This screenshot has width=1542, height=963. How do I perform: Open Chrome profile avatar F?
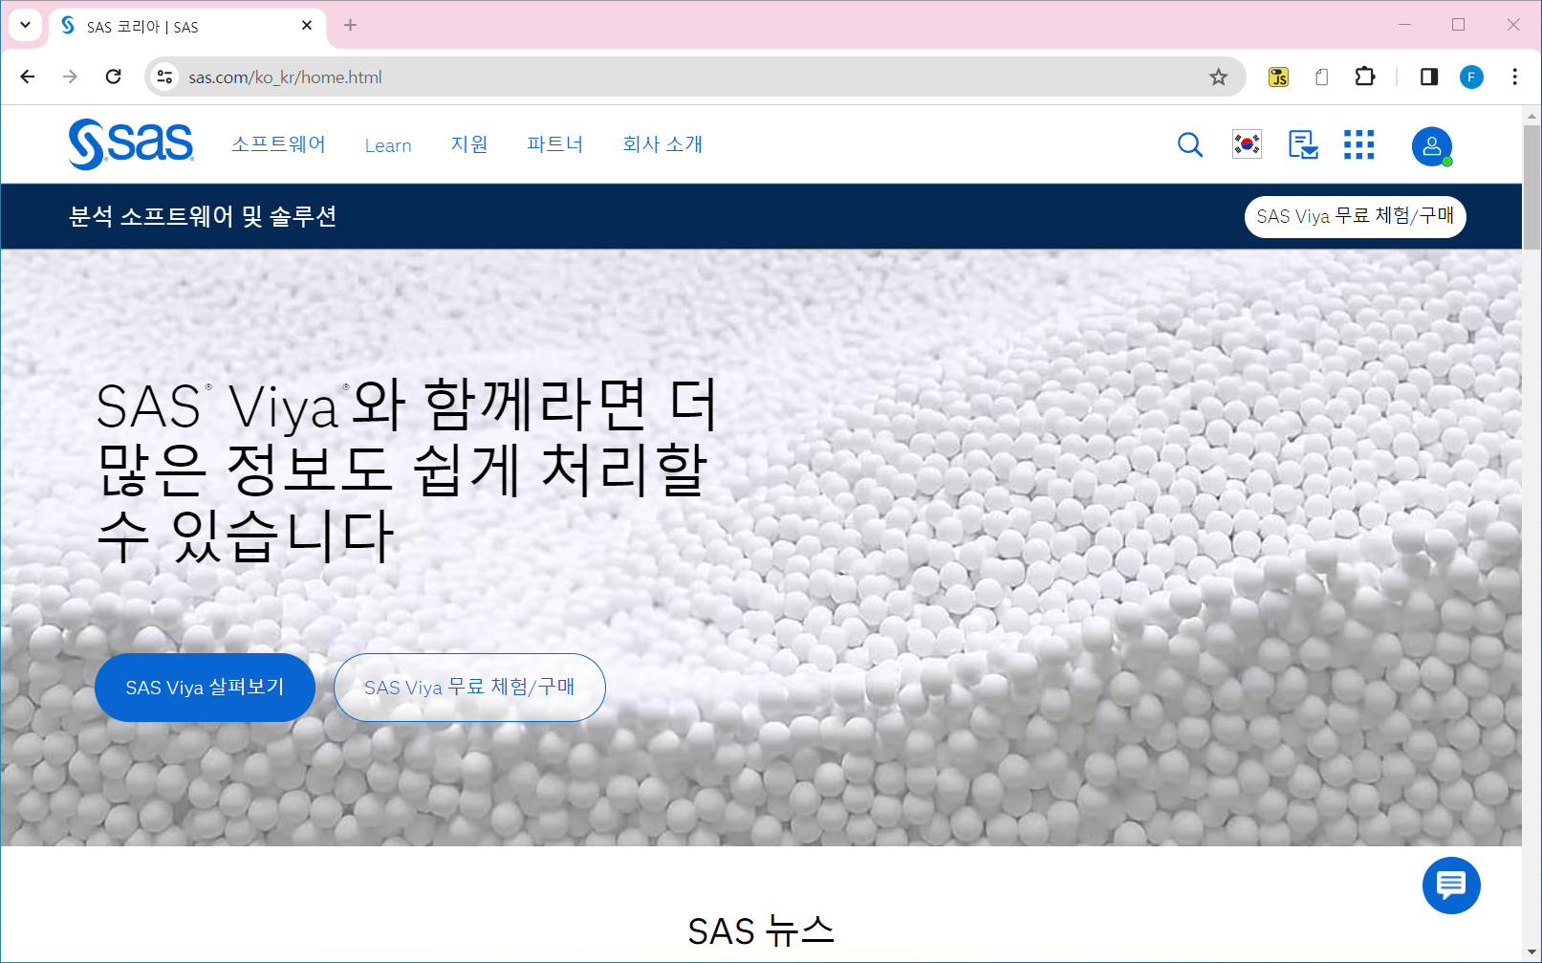[1471, 77]
